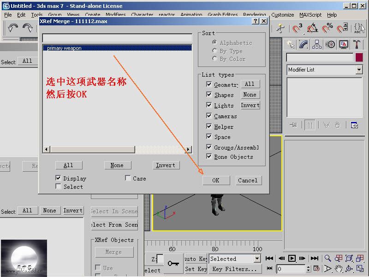Click the Pan View hand icon
Viewport: 369px width, 277px height.
point(339,268)
